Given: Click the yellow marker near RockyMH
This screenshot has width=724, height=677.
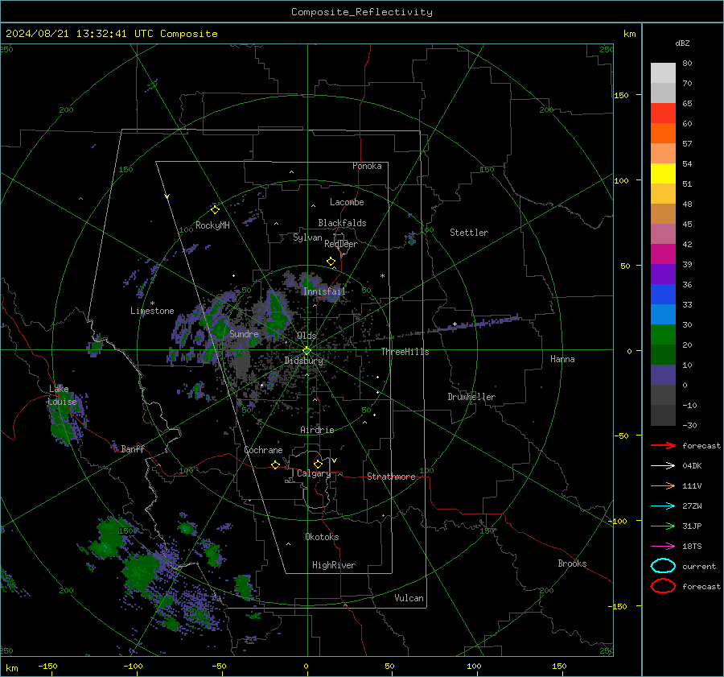Looking at the screenshot, I should (215, 210).
